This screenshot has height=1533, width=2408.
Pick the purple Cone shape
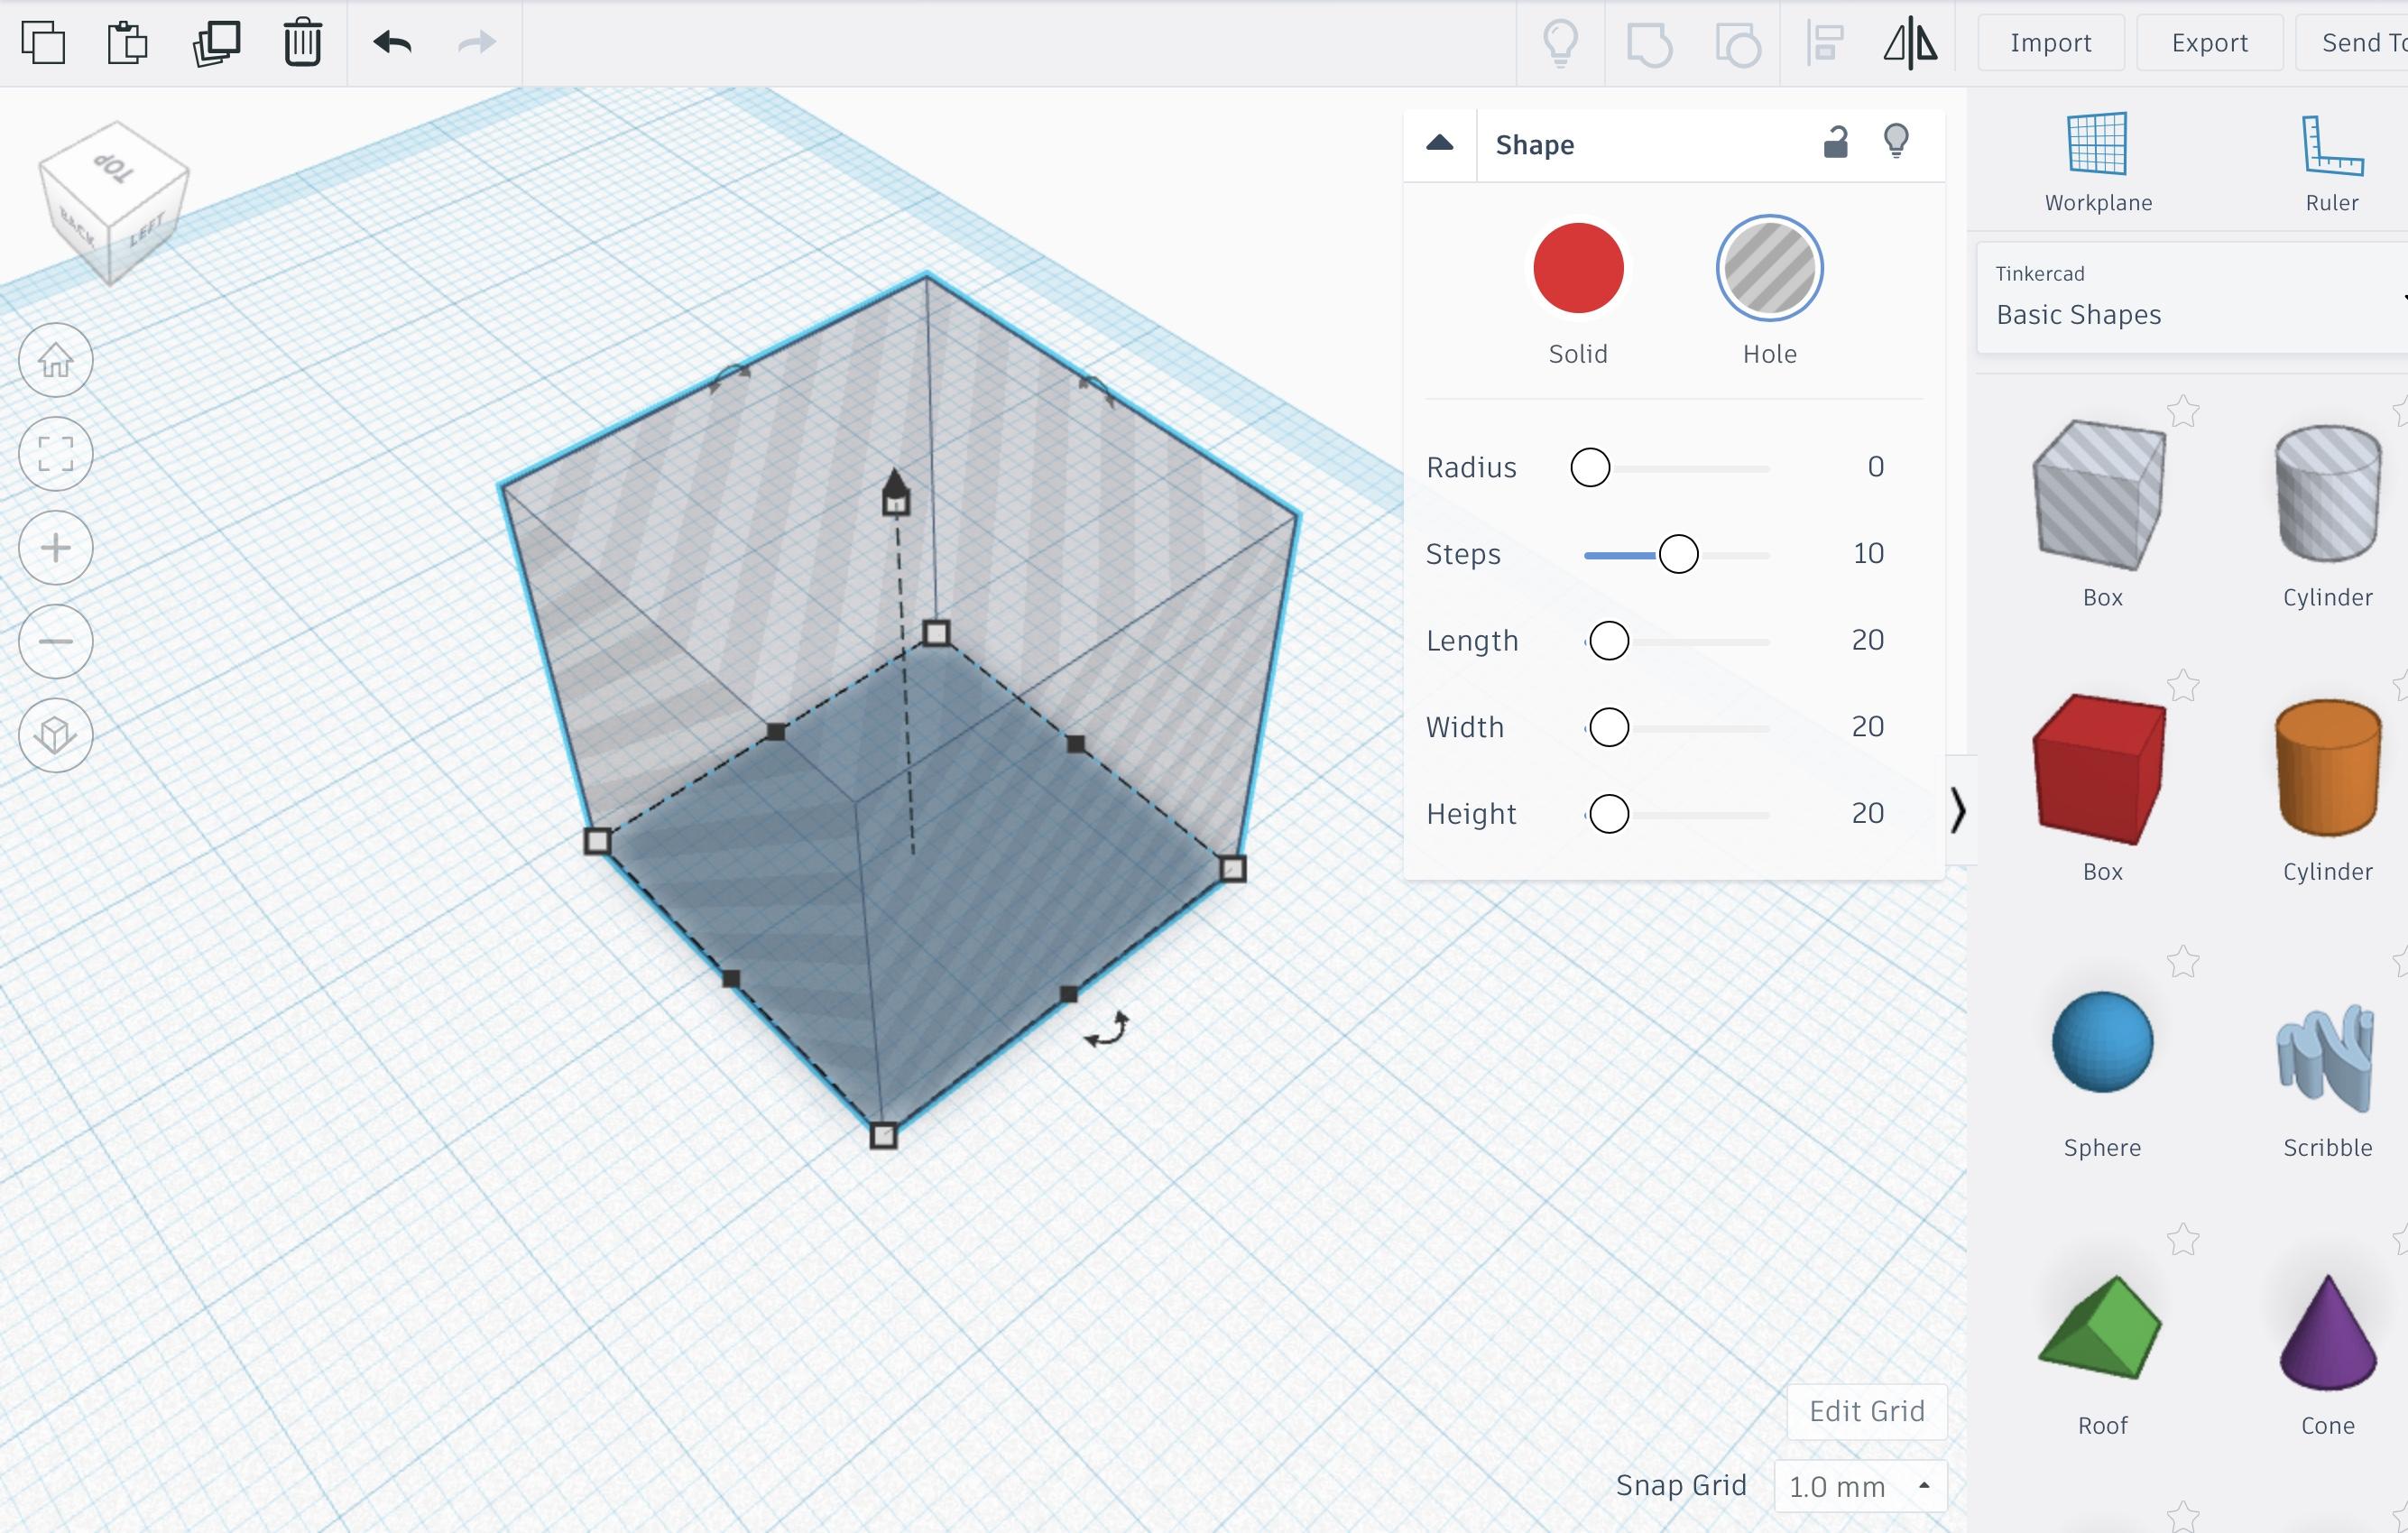pyautogui.click(x=2328, y=1332)
